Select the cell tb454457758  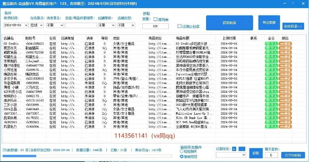[35, 65]
